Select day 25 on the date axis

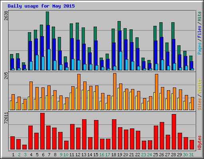tap(155, 155)
